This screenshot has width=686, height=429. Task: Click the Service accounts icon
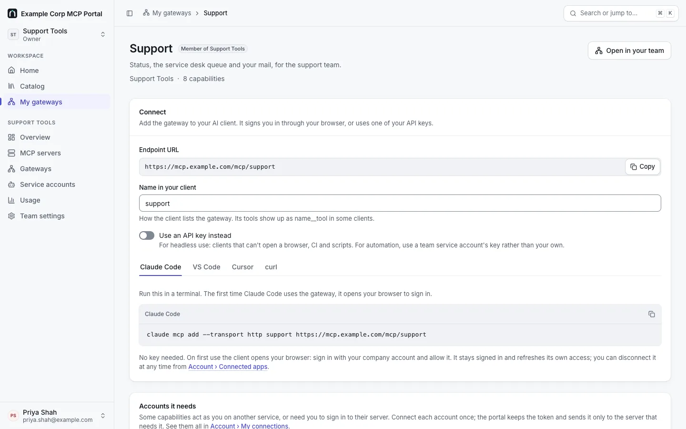click(11, 184)
